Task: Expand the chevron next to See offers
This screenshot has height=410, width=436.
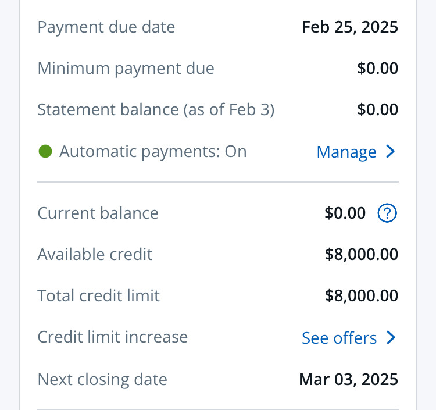Action: point(391,338)
